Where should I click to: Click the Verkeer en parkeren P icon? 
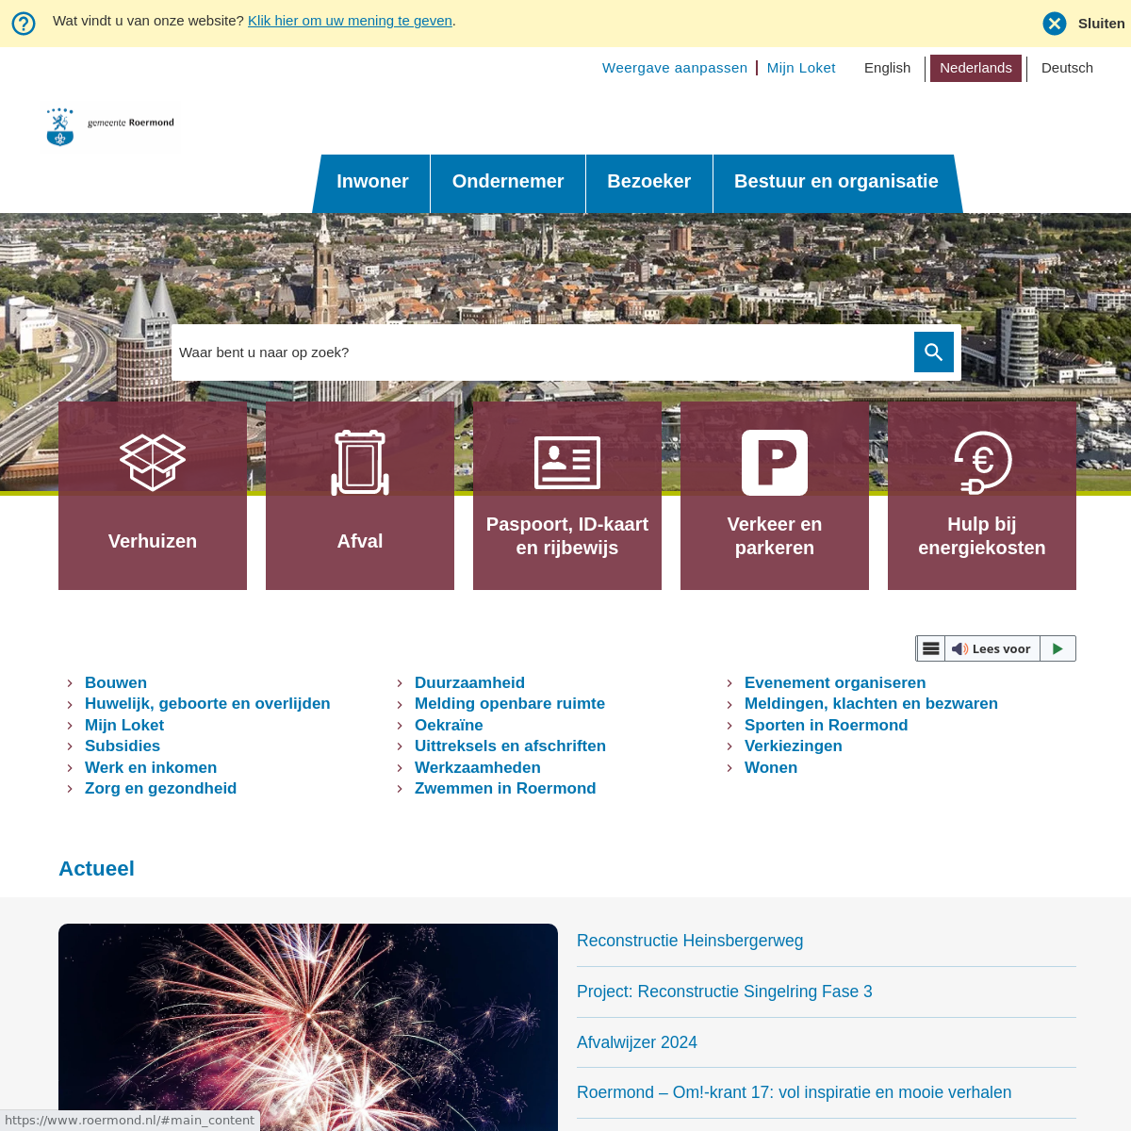[775, 463]
